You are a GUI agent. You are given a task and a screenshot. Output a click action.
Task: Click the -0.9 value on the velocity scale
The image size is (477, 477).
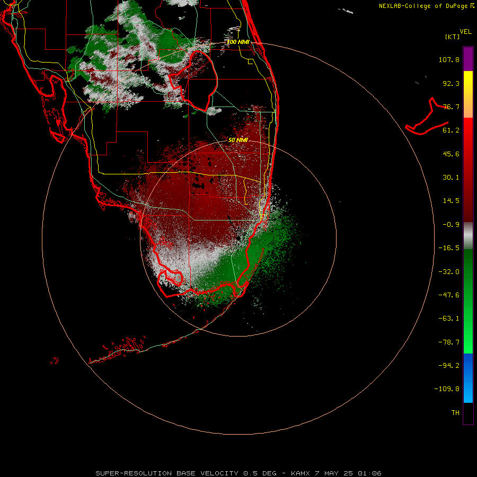(x=451, y=225)
